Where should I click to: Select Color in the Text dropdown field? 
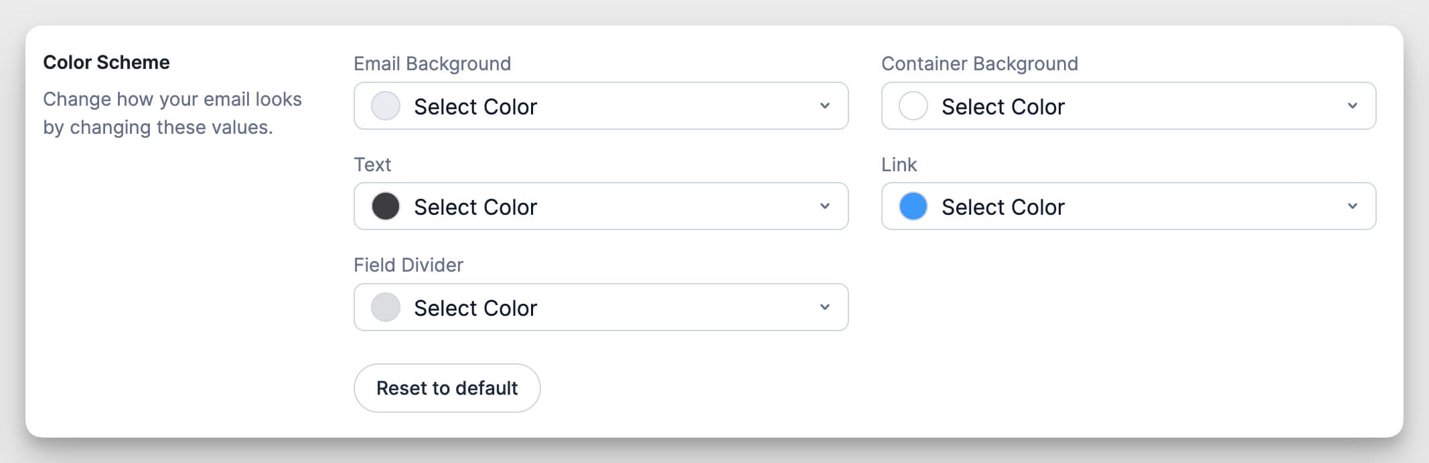click(x=475, y=206)
